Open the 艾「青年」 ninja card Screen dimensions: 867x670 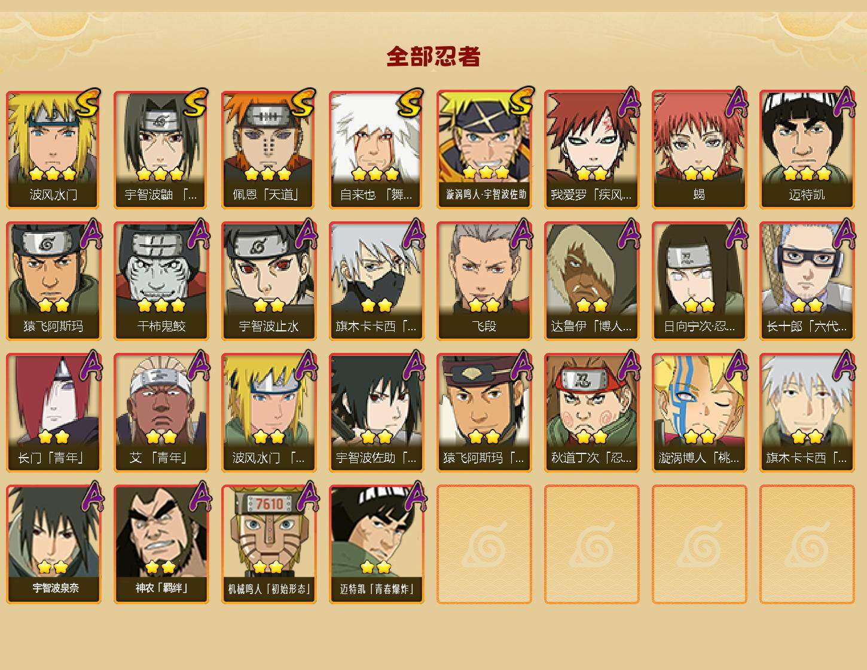[161, 413]
